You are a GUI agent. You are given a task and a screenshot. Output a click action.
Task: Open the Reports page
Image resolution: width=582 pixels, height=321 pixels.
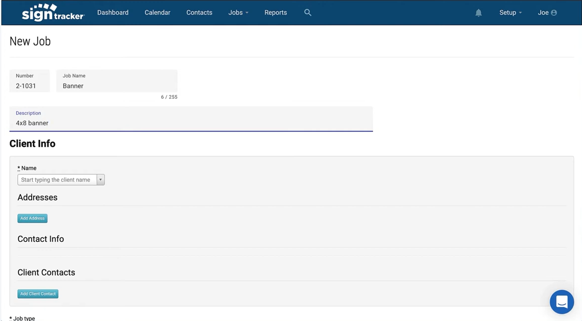coord(276,12)
